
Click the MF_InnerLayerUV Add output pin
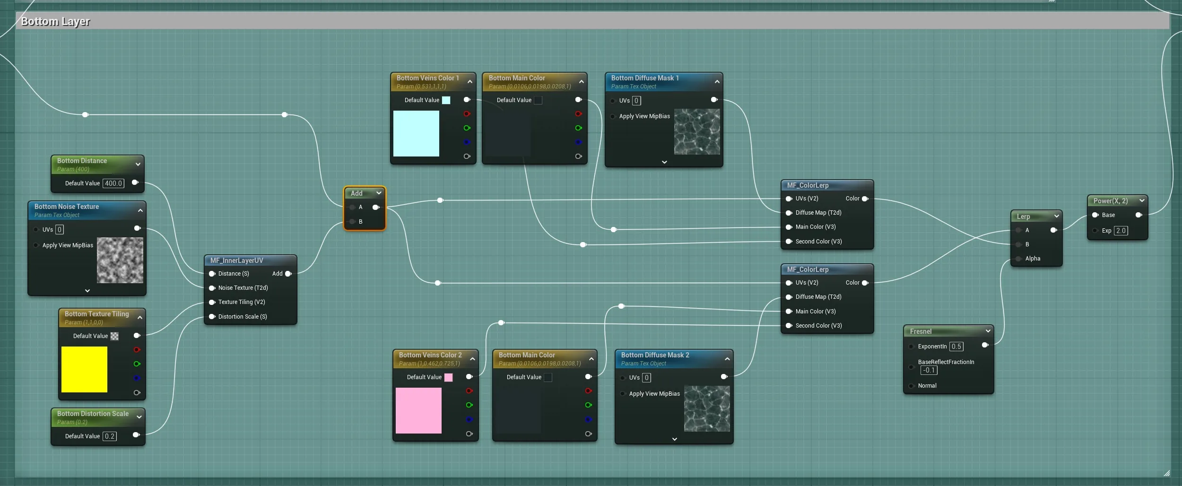(288, 274)
